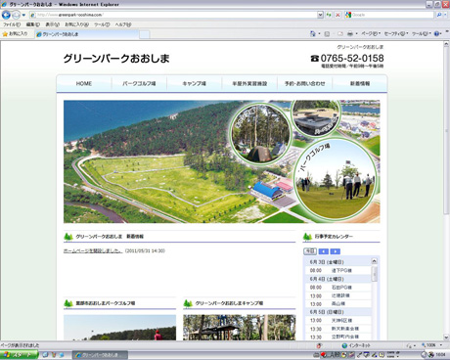Click the first quick launch icon beside Start

tap(45, 355)
